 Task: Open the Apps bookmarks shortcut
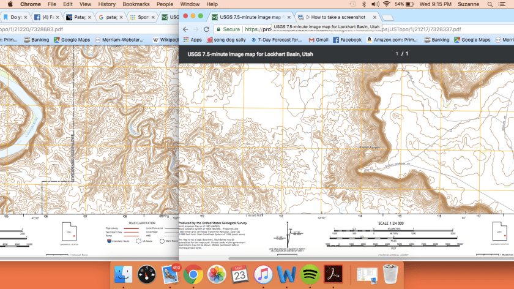(x=192, y=40)
